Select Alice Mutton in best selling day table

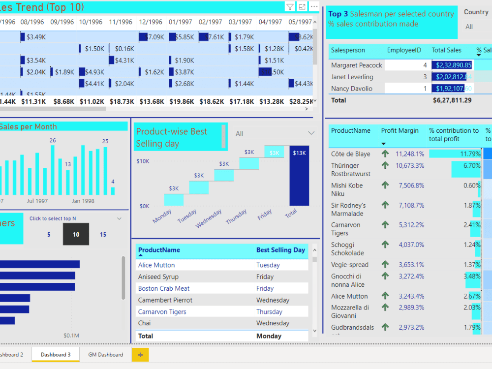[x=156, y=265]
